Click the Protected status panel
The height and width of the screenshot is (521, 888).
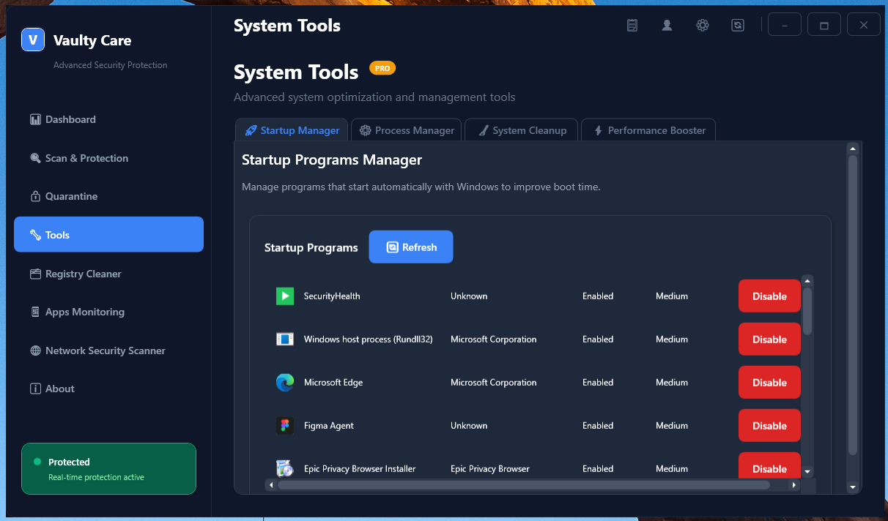tap(108, 469)
